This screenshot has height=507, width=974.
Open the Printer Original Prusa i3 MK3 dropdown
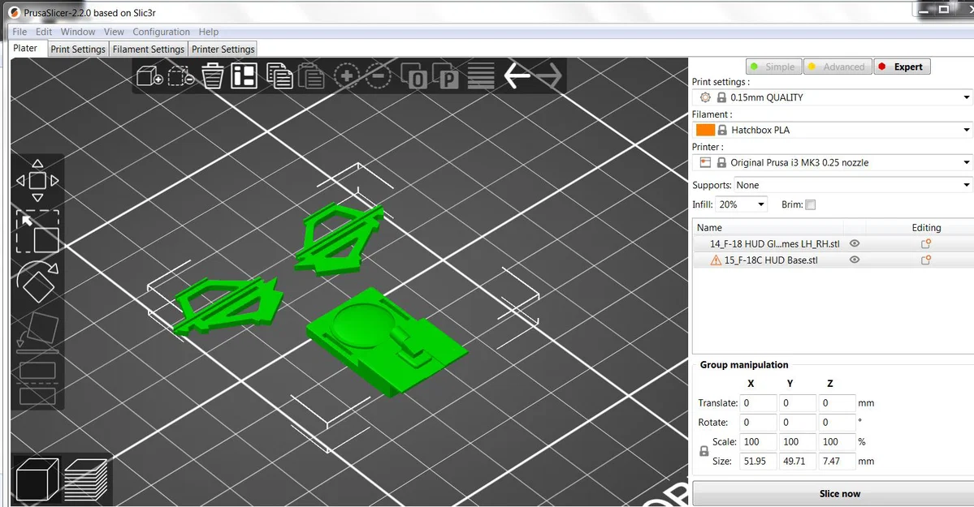coord(833,162)
